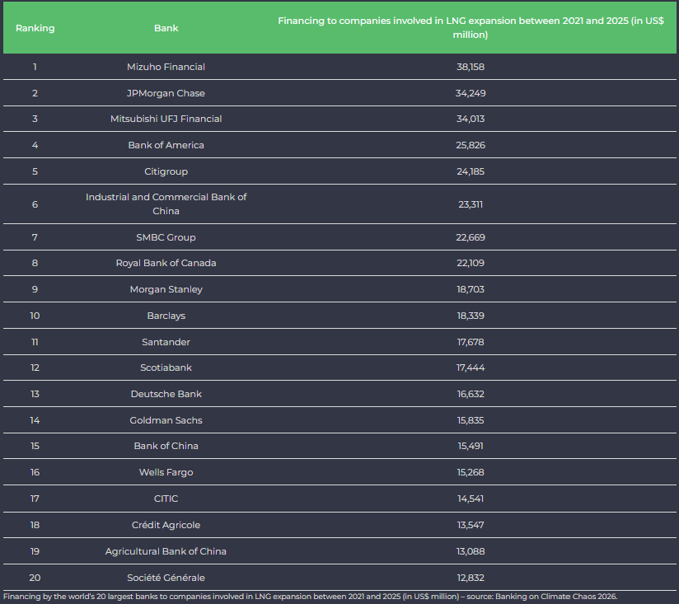Screen dimensions: 679x604
Task: Click ranking number 14 beside Goldman Sachs
Action: click(x=35, y=420)
